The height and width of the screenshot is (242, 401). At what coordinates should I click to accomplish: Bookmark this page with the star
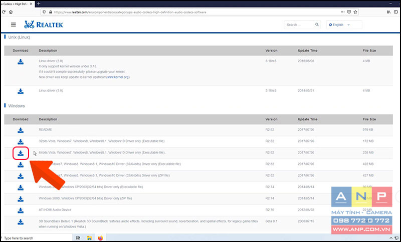pyautogui.click(x=355, y=12)
